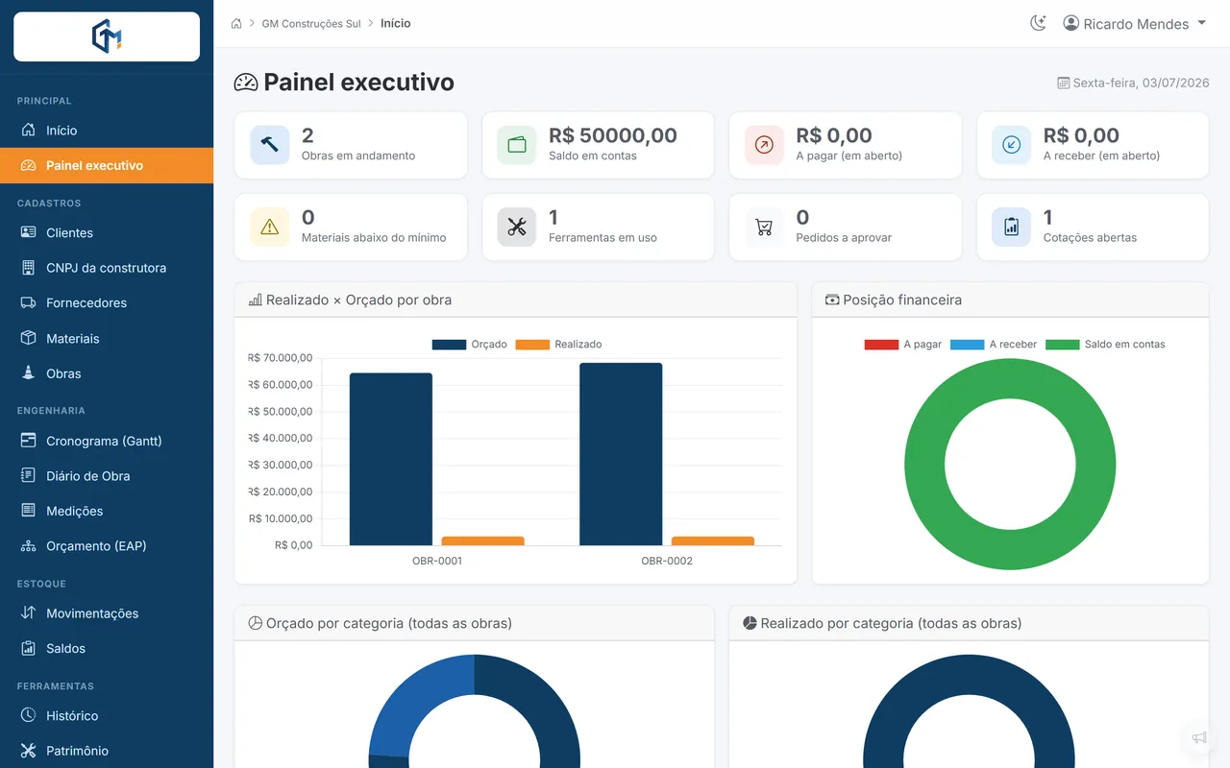This screenshot has height=768, width=1230.
Task: Toggle the Orçado legend swatch
Action: 449,344
